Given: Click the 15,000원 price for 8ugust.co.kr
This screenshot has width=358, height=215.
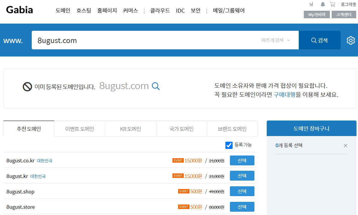Looking at the screenshot, I should click(x=193, y=161).
